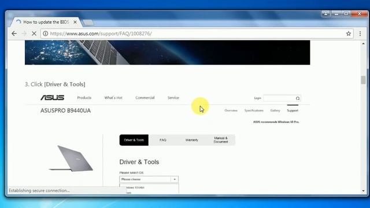This screenshot has height=208, width=370.
Task: Click the ASUSPRO laptop product image
Action: [x=71, y=158]
